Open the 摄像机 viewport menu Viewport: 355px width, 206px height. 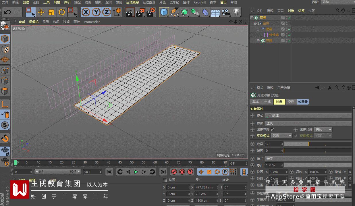pos(34,22)
